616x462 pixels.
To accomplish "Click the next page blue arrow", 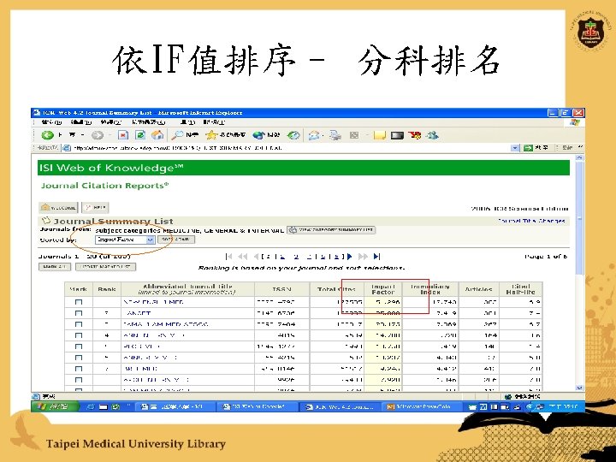I will point(350,257).
